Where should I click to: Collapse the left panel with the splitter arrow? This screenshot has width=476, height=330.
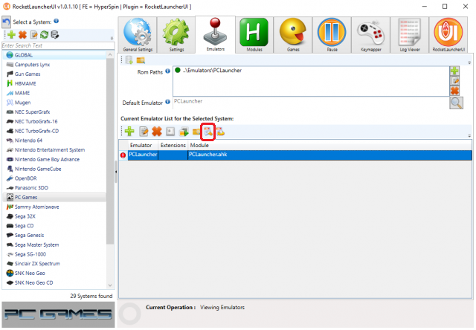tap(116, 172)
